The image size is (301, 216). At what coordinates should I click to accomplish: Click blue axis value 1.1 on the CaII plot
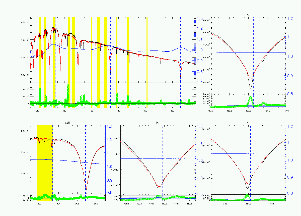click(110, 153)
